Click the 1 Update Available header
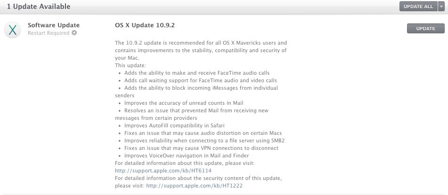 click(x=39, y=6)
